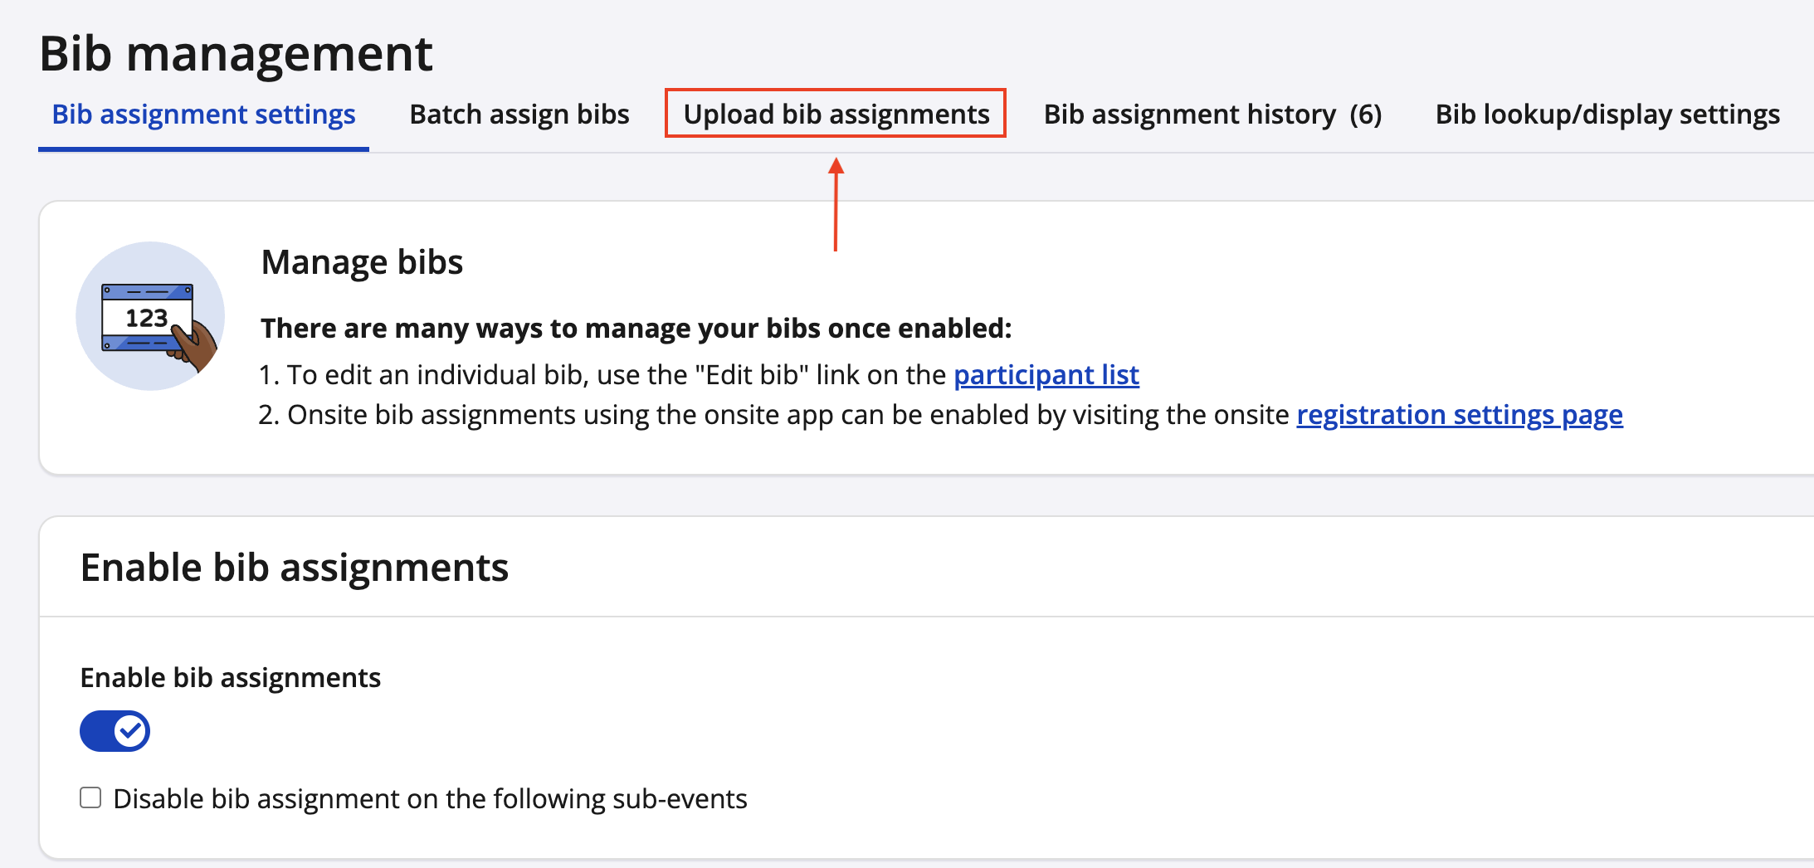Screen dimensions: 1814x868
Task: Click the bib number 123 illustration icon
Action: pos(150,316)
